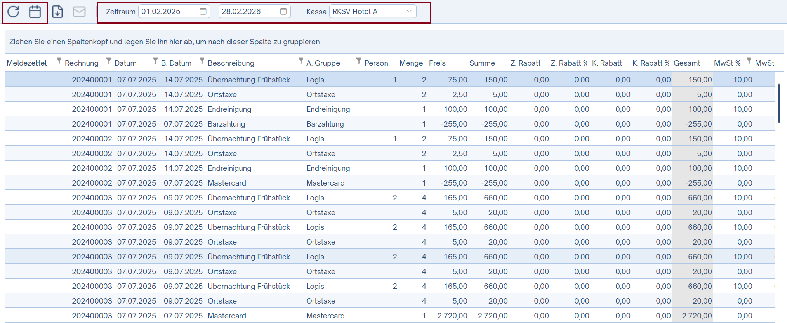The width and height of the screenshot is (787, 323).
Task: Click the Preis column header
Action: point(437,63)
